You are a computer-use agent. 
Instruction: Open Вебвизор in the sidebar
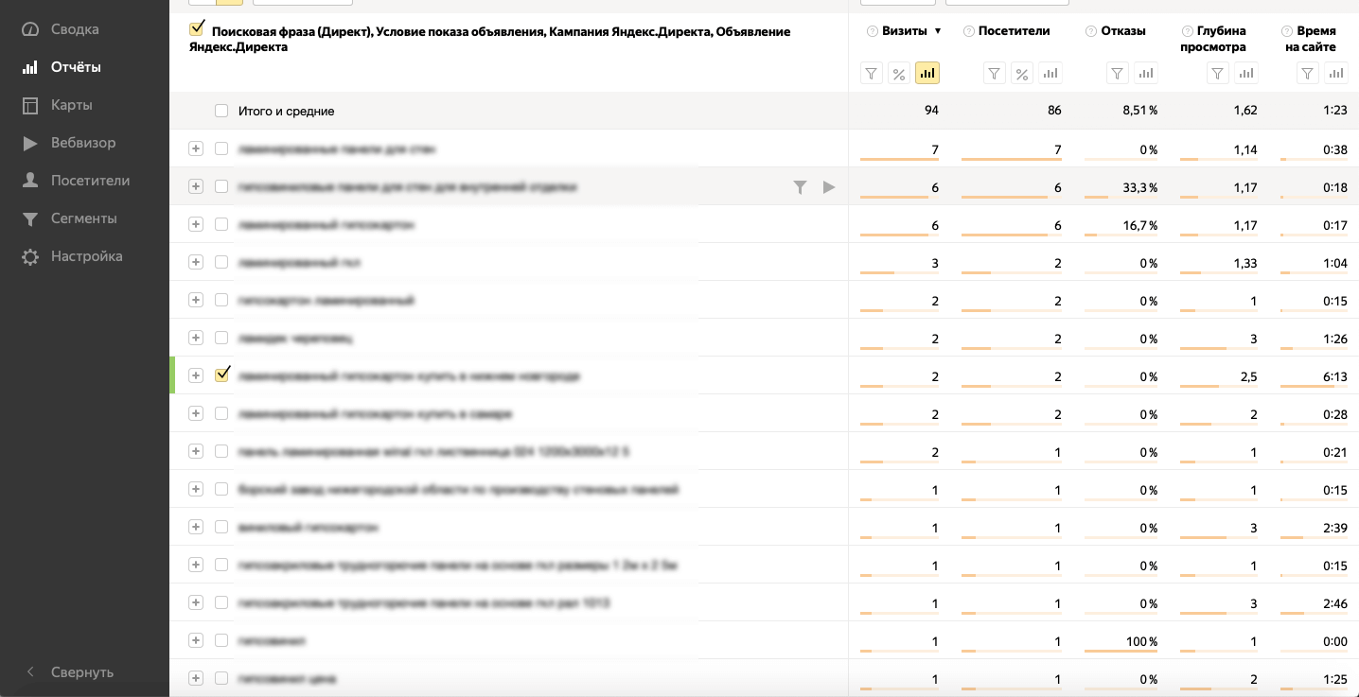82,143
